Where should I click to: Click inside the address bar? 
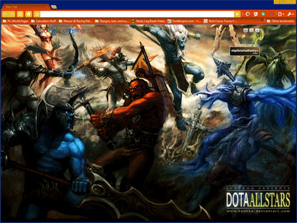click(137, 14)
